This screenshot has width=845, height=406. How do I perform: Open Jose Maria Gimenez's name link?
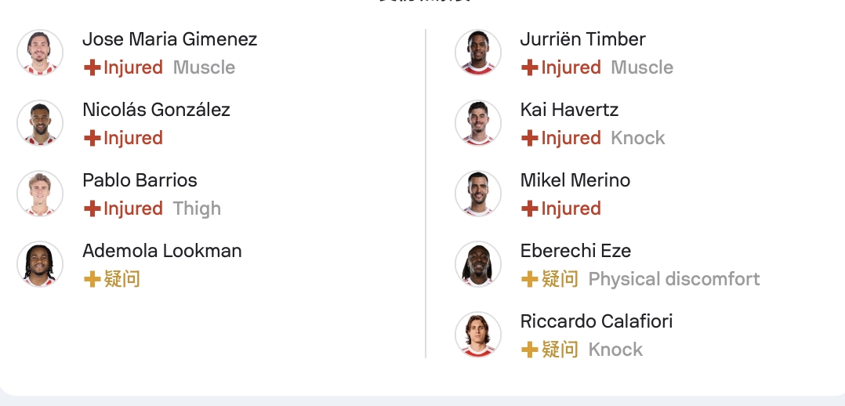point(169,39)
